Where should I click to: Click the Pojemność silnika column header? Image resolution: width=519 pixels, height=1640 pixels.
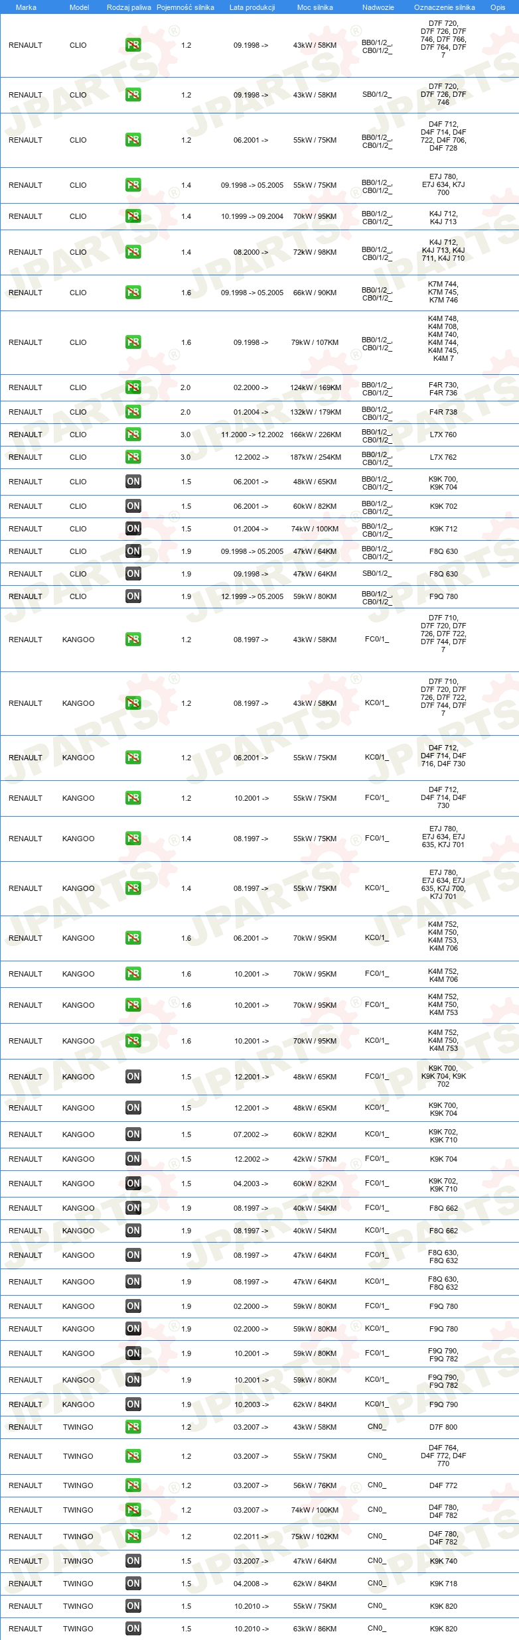pos(185,7)
